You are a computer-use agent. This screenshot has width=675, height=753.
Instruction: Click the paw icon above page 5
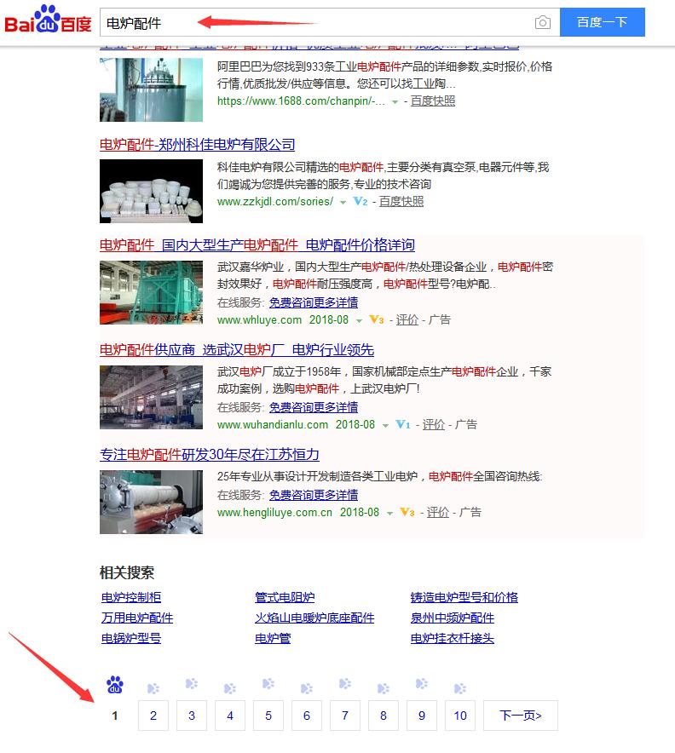coord(268,684)
